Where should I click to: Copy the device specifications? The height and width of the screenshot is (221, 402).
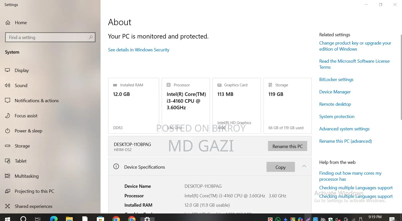(x=281, y=167)
